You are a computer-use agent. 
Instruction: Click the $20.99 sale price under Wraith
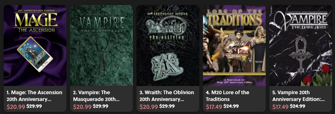(149, 107)
